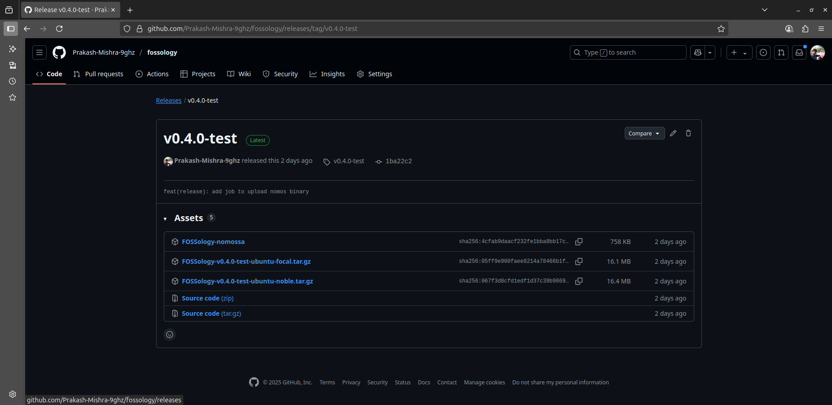Open Pull requests icon in header
The width and height of the screenshot is (832, 405).
point(781,52)
